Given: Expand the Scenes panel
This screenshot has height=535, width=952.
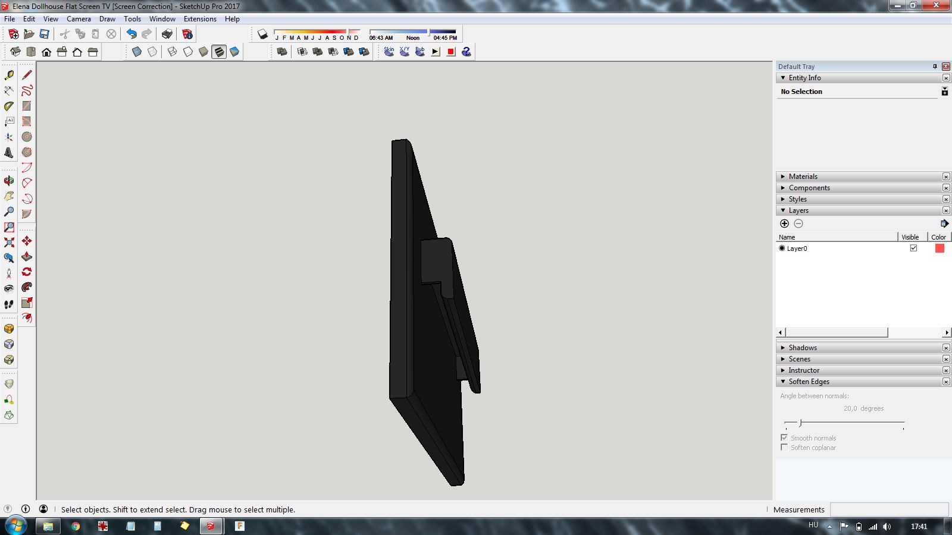Looking at the screenshot, I should tap(783, 359).
